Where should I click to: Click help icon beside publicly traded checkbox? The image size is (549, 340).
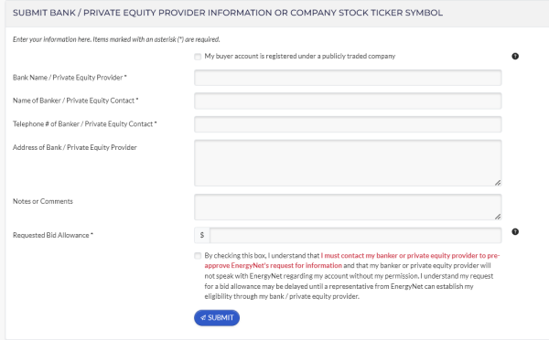pos(515,56)
